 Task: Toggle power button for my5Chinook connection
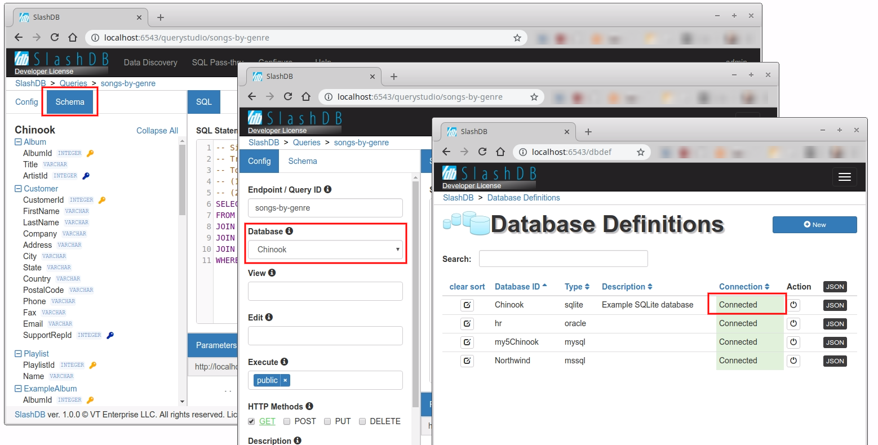793,342
